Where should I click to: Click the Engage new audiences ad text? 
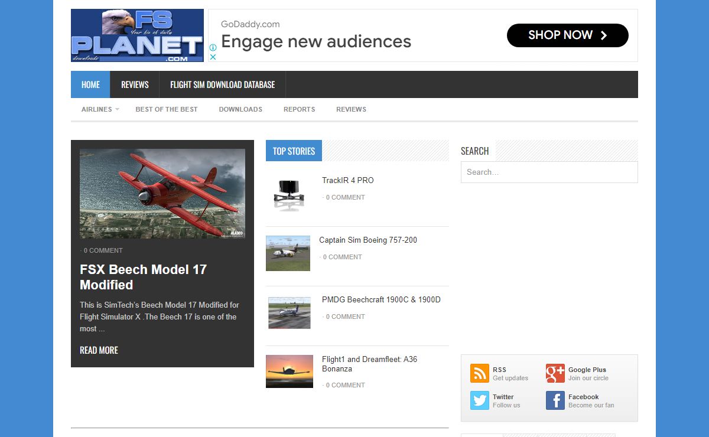tap(316, 41)
